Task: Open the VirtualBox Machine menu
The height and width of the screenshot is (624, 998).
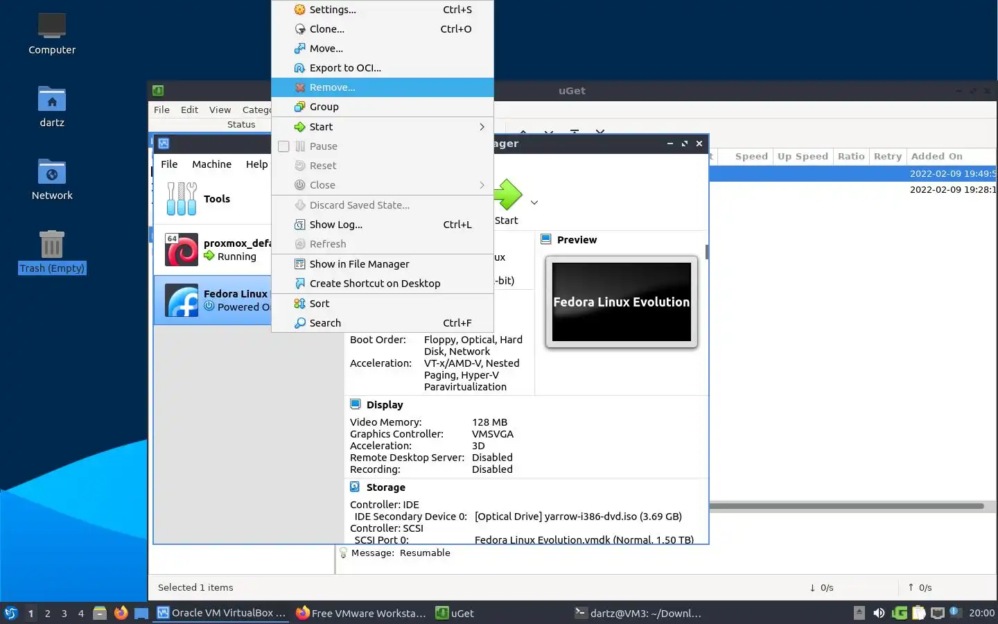Action: click(211, 164)
